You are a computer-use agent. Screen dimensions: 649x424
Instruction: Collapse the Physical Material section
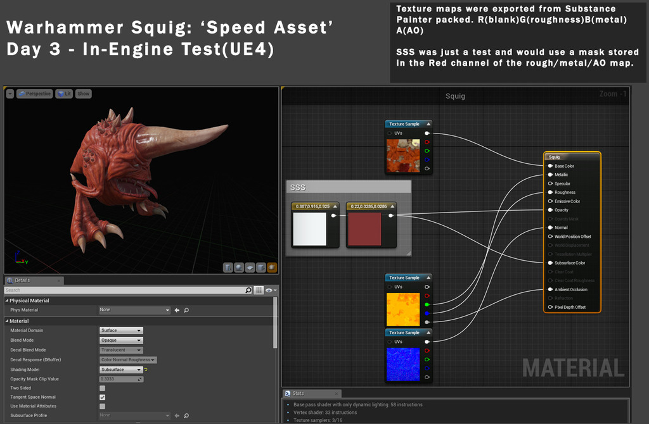tap(6, 301)
